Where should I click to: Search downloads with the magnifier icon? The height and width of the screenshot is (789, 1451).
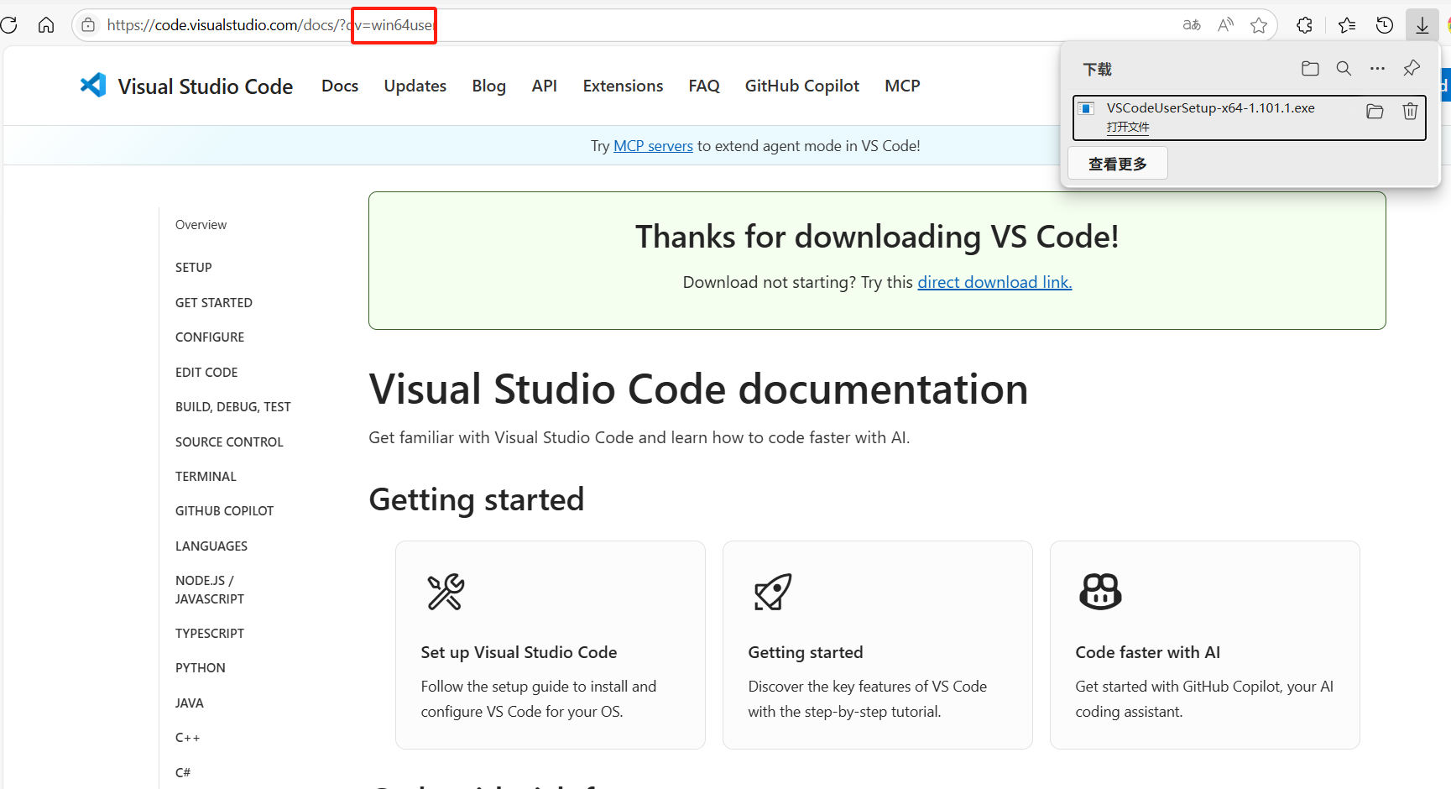1344,69
